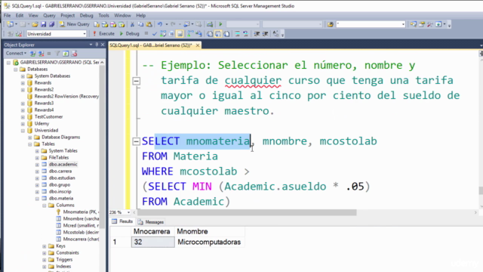483x272 pixels.
Task: Open the Tools menu
Action: coord(104,15)
